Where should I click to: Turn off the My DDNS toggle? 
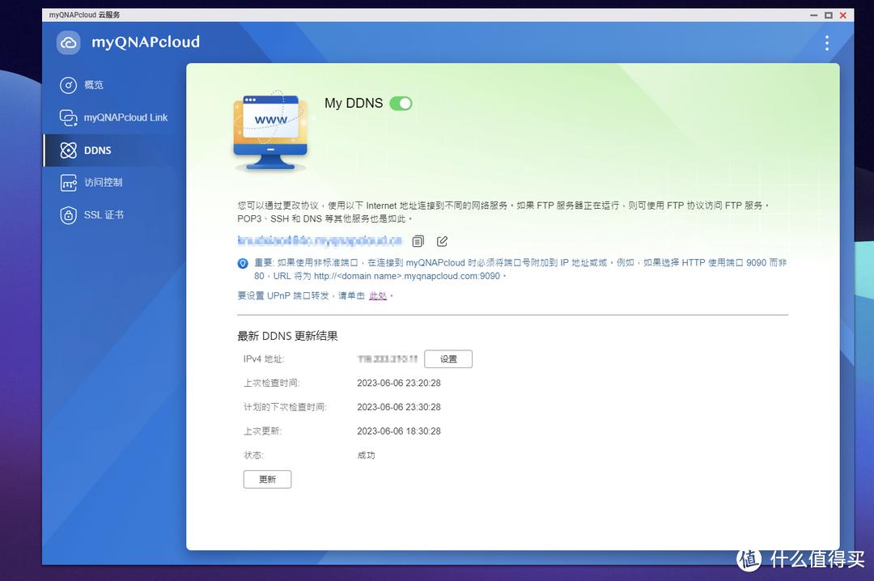click(401, 104)
